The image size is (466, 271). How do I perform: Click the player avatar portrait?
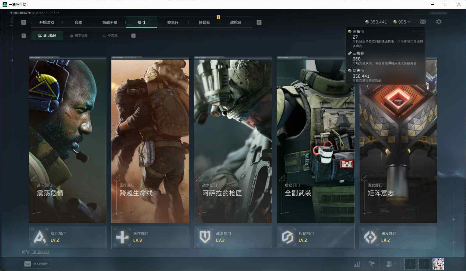(438, 264)
